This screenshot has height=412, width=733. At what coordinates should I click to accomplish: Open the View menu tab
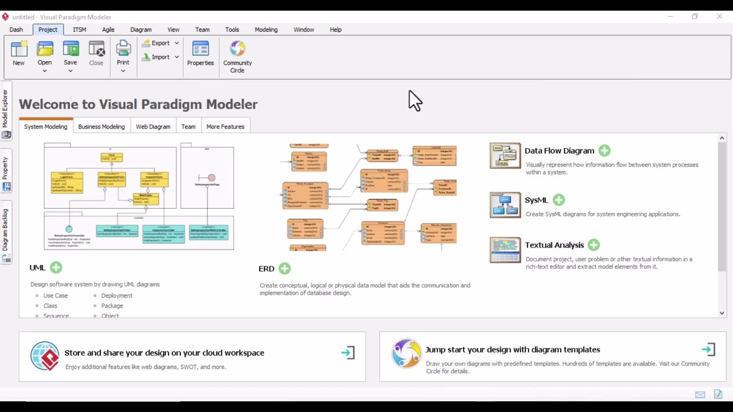(174, 30)
